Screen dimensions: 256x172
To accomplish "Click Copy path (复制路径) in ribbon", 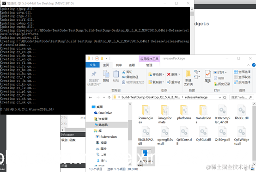I will click(130, 77).
